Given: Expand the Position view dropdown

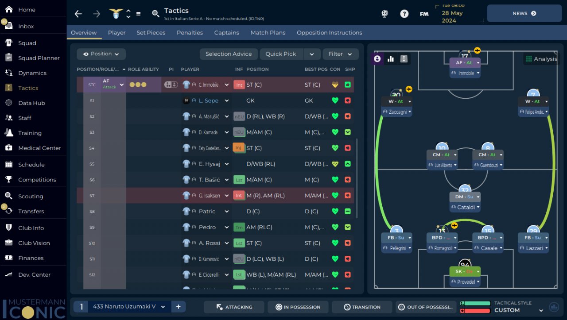Looking at the screenshot, I should coord(101,54).
